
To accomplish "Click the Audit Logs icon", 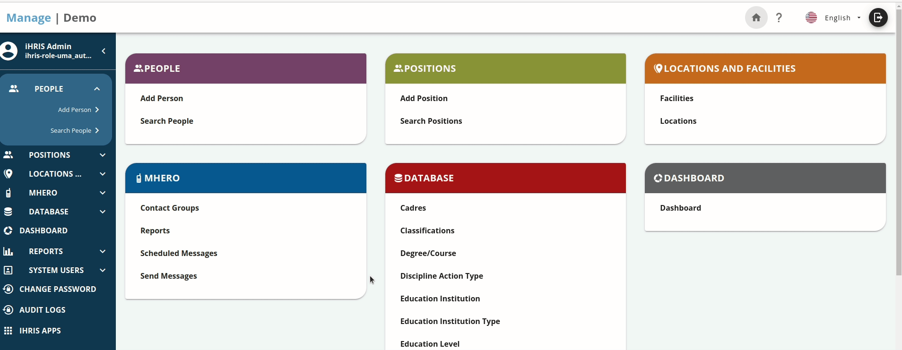I will click(8, 310).
